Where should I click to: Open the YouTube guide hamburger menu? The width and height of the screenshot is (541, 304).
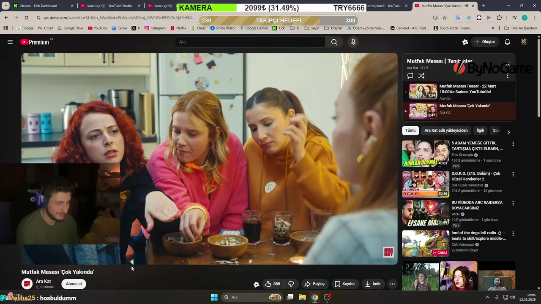(x=10, y=42)
